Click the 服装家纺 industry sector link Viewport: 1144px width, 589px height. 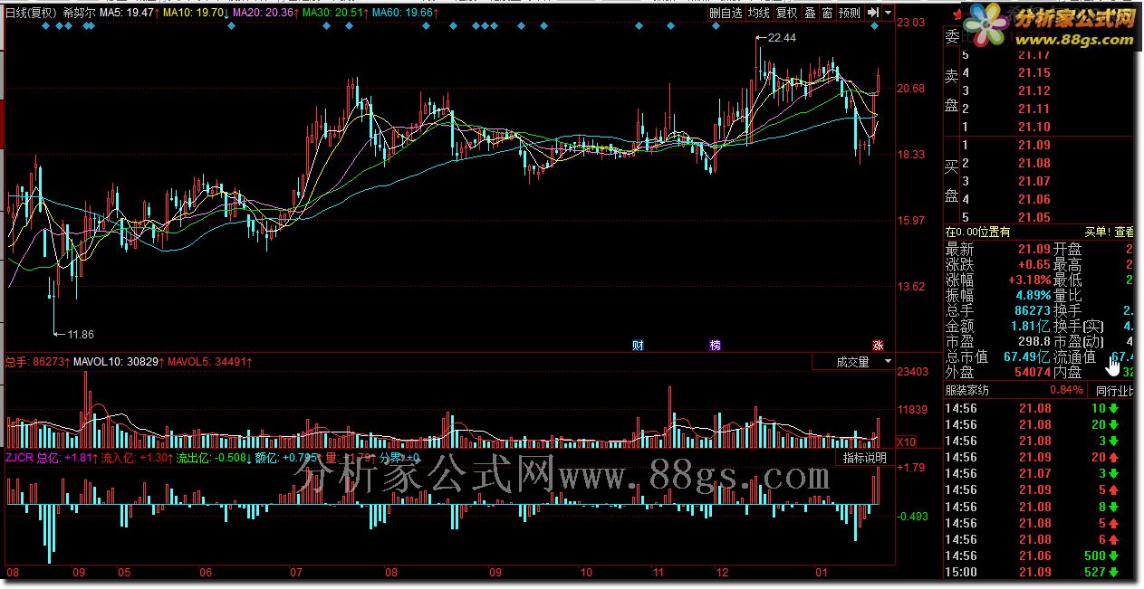coord(967,391)
